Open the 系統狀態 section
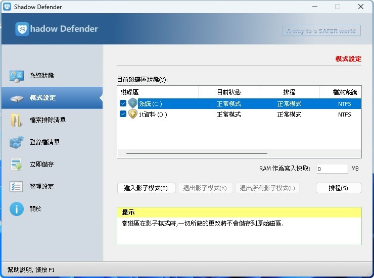The height and width of the screenshot is (278, 374). pyautogui.click(x=52, y=76)
